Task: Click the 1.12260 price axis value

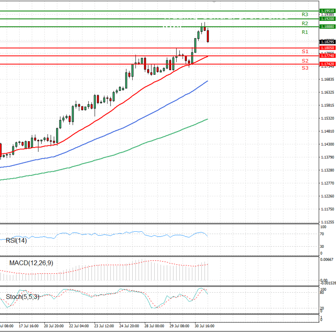Action: point(327,196)
